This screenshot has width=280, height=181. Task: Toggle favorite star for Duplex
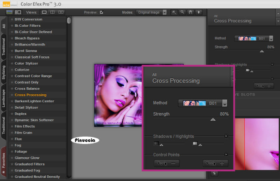click(12, 113)
